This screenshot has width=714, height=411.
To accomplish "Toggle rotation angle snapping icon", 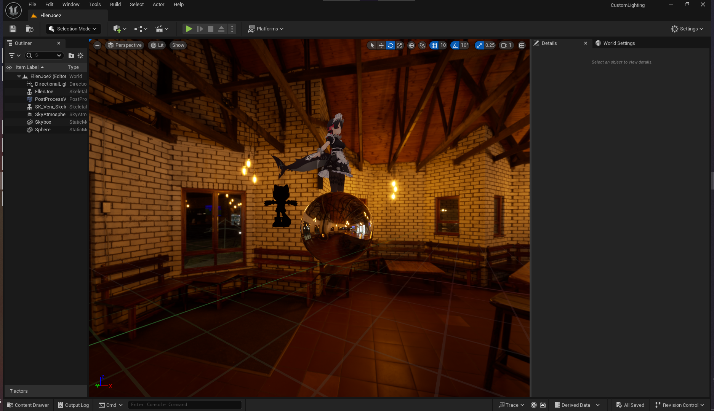I will (455, 45).
